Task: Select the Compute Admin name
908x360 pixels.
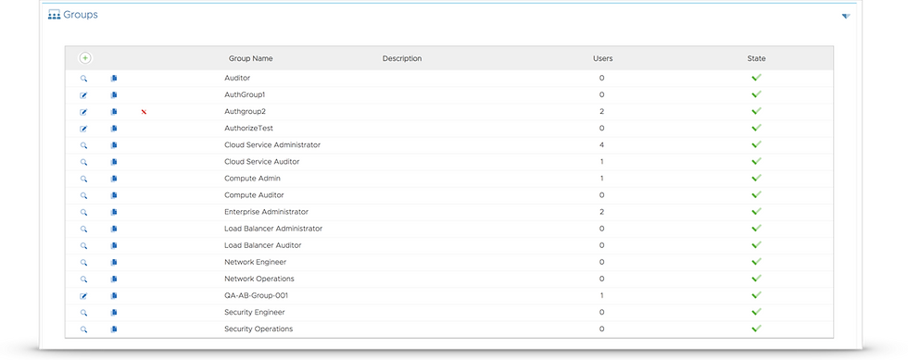Action: coord(252,179)
